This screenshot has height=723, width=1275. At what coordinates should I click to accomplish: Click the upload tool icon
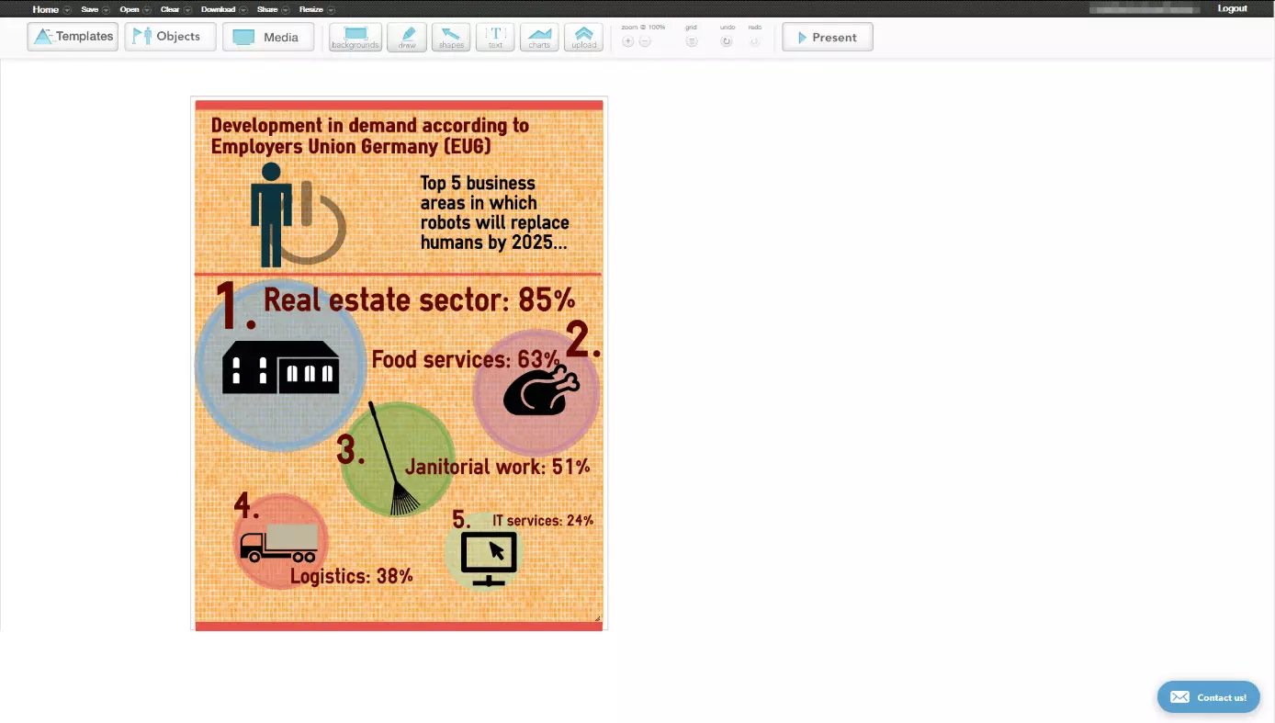pos(583,38)
